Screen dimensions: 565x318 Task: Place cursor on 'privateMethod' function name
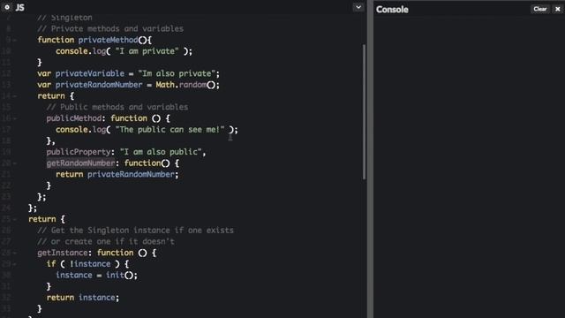(108, 40)
